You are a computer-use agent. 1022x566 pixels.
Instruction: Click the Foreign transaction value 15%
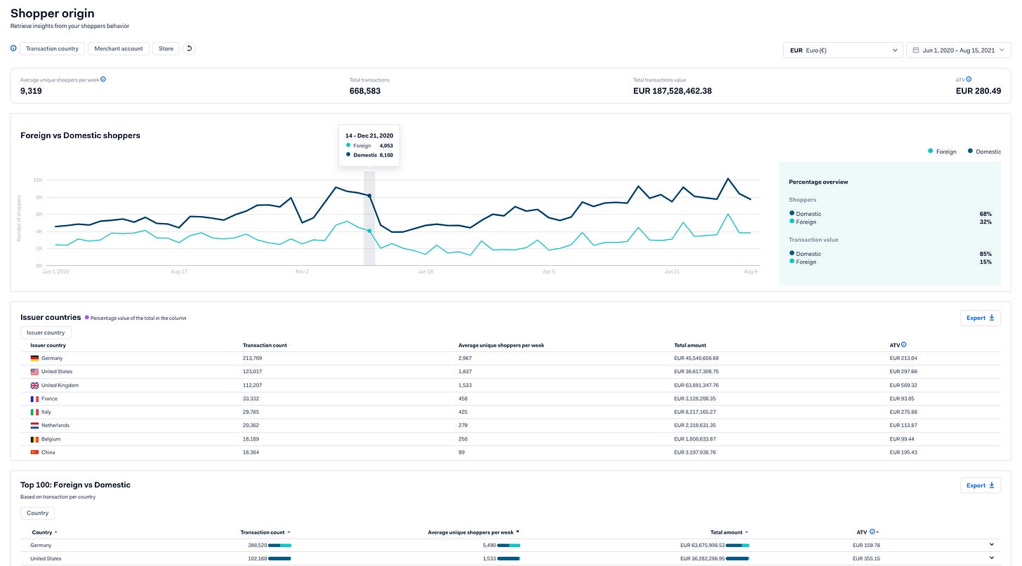point(985,262)
